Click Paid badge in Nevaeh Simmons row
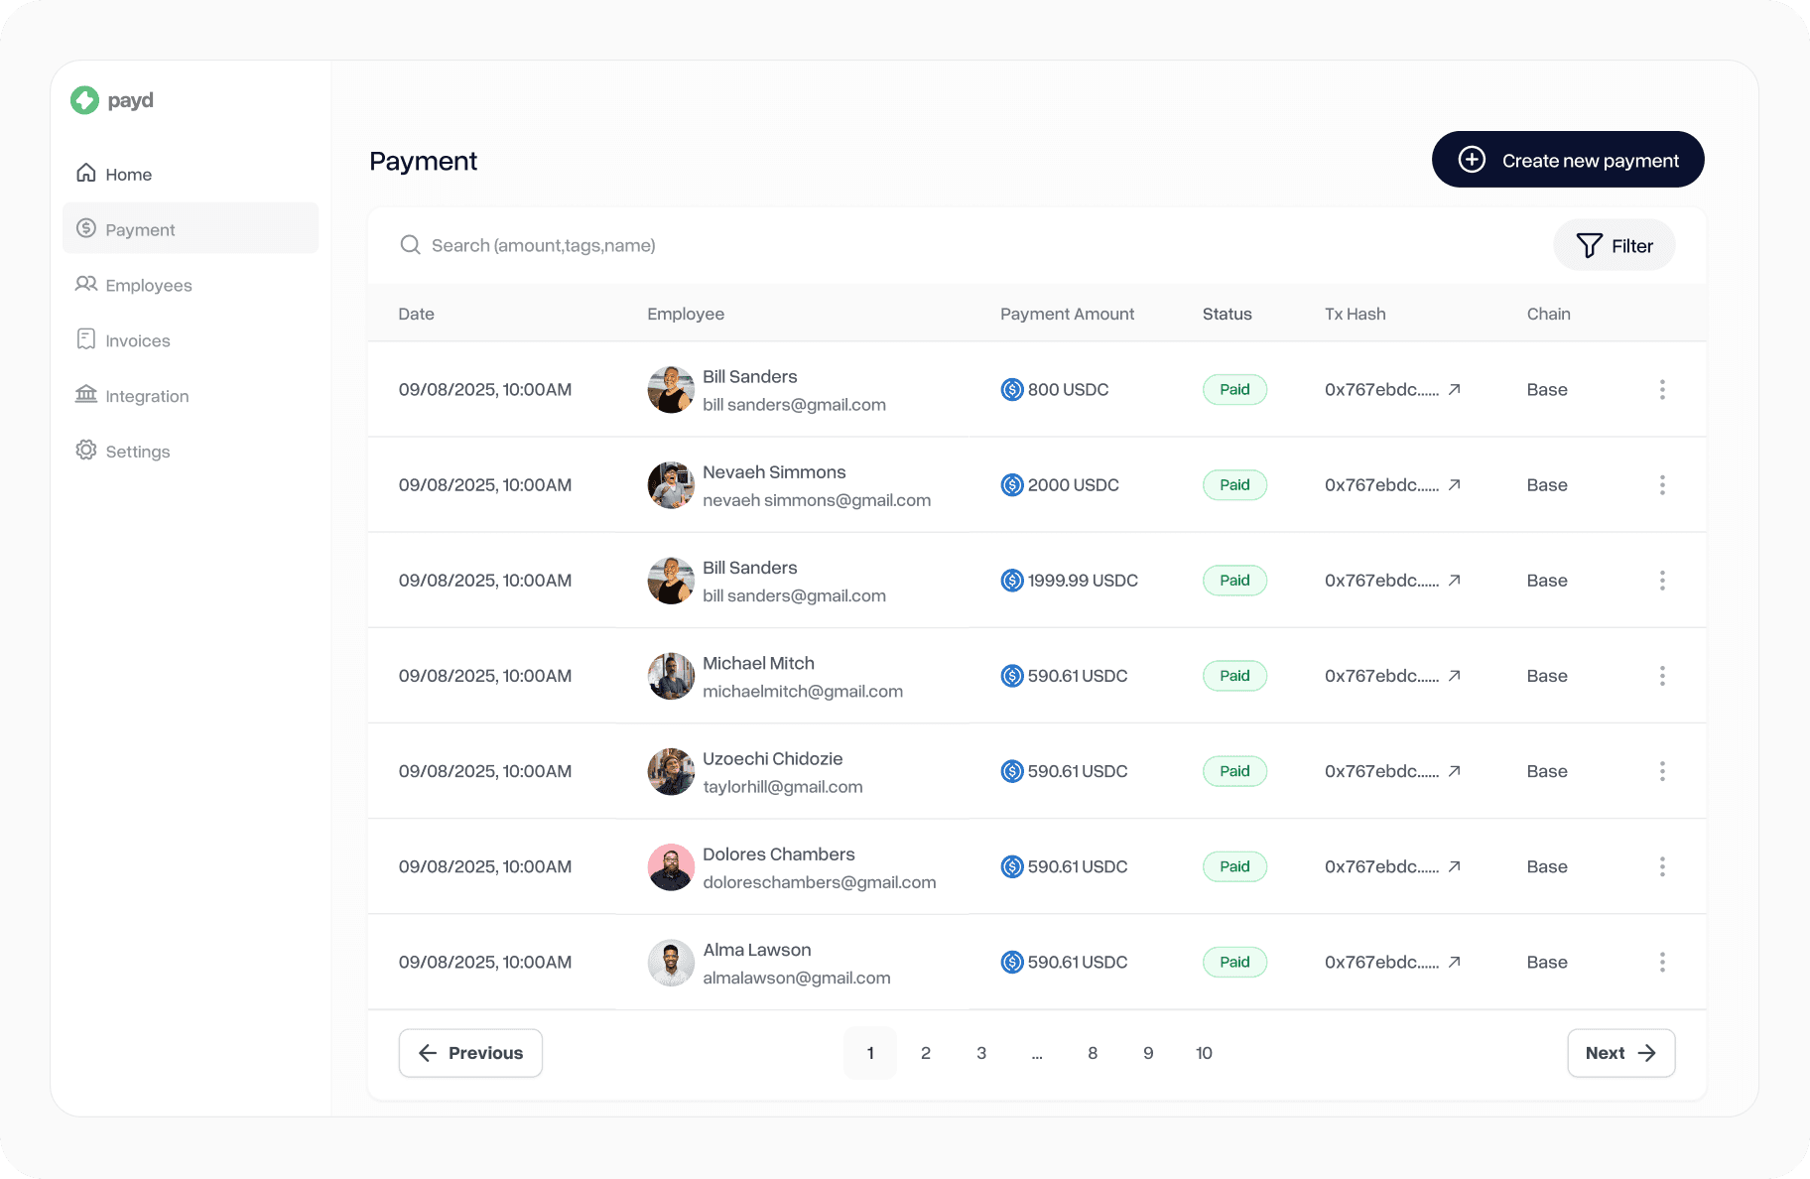Viewport: 1810px width, 1179px height. click(x=1234, y=485)
